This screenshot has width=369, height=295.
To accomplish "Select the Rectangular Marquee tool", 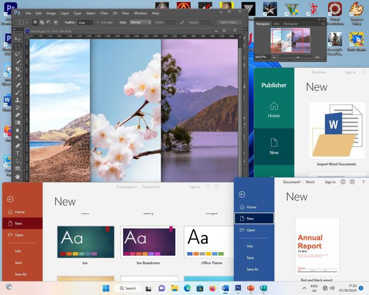I will pos(18,47).
